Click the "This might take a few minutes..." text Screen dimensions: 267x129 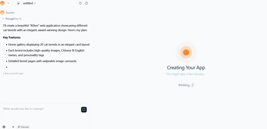pos(186,74)
